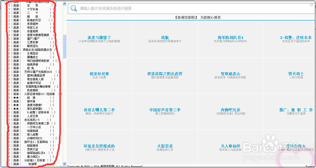
Task: Select 天师斗僵尸元彪版2015 in the list
Action: 38,72
